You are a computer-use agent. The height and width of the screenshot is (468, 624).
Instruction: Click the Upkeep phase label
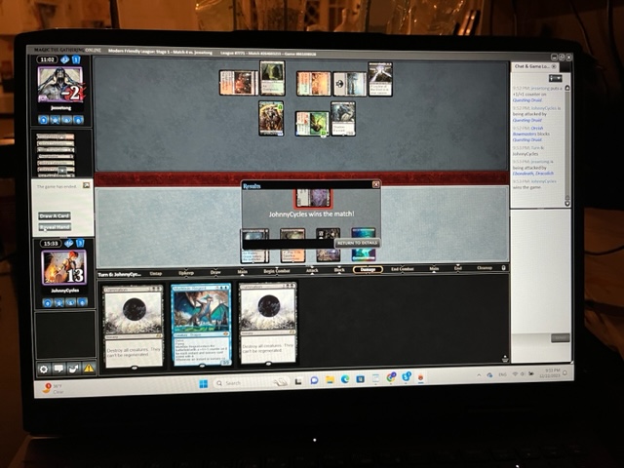tap(186, 271)
